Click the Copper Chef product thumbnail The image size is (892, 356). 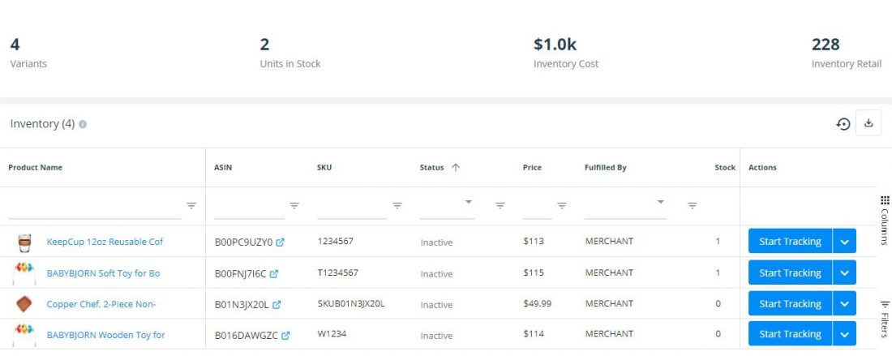click(24, 304)
